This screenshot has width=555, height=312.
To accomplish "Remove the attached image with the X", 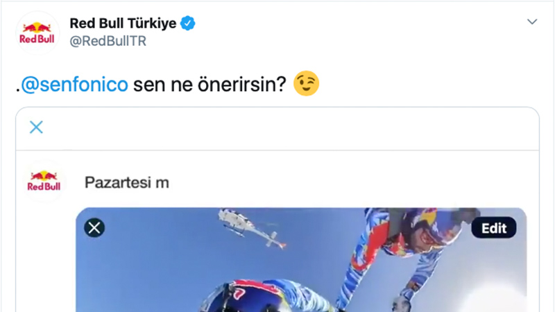I will (x=94, y=227).
